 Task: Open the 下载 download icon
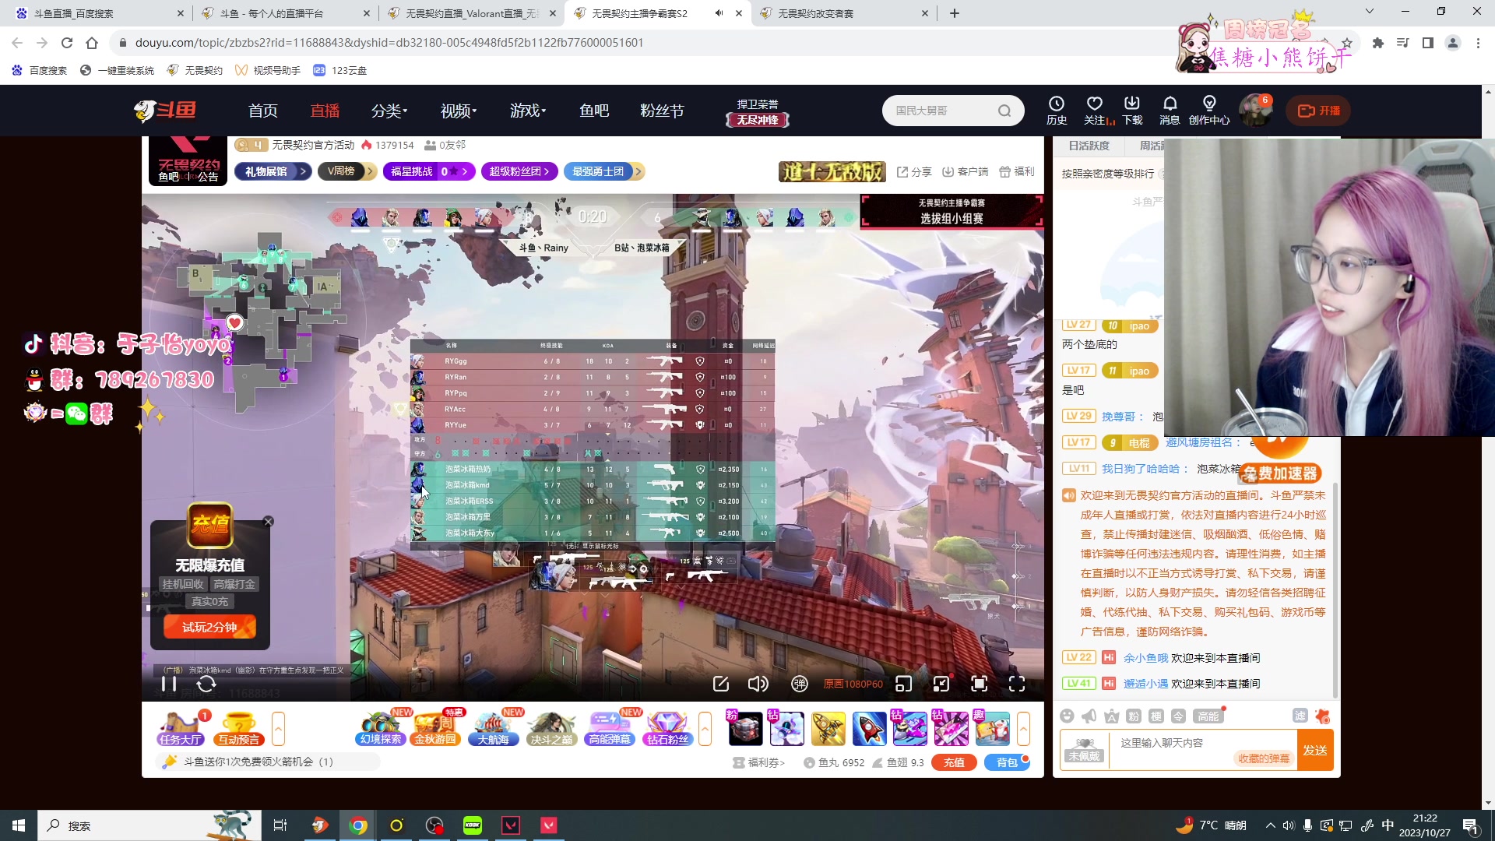coord(1132,110)
